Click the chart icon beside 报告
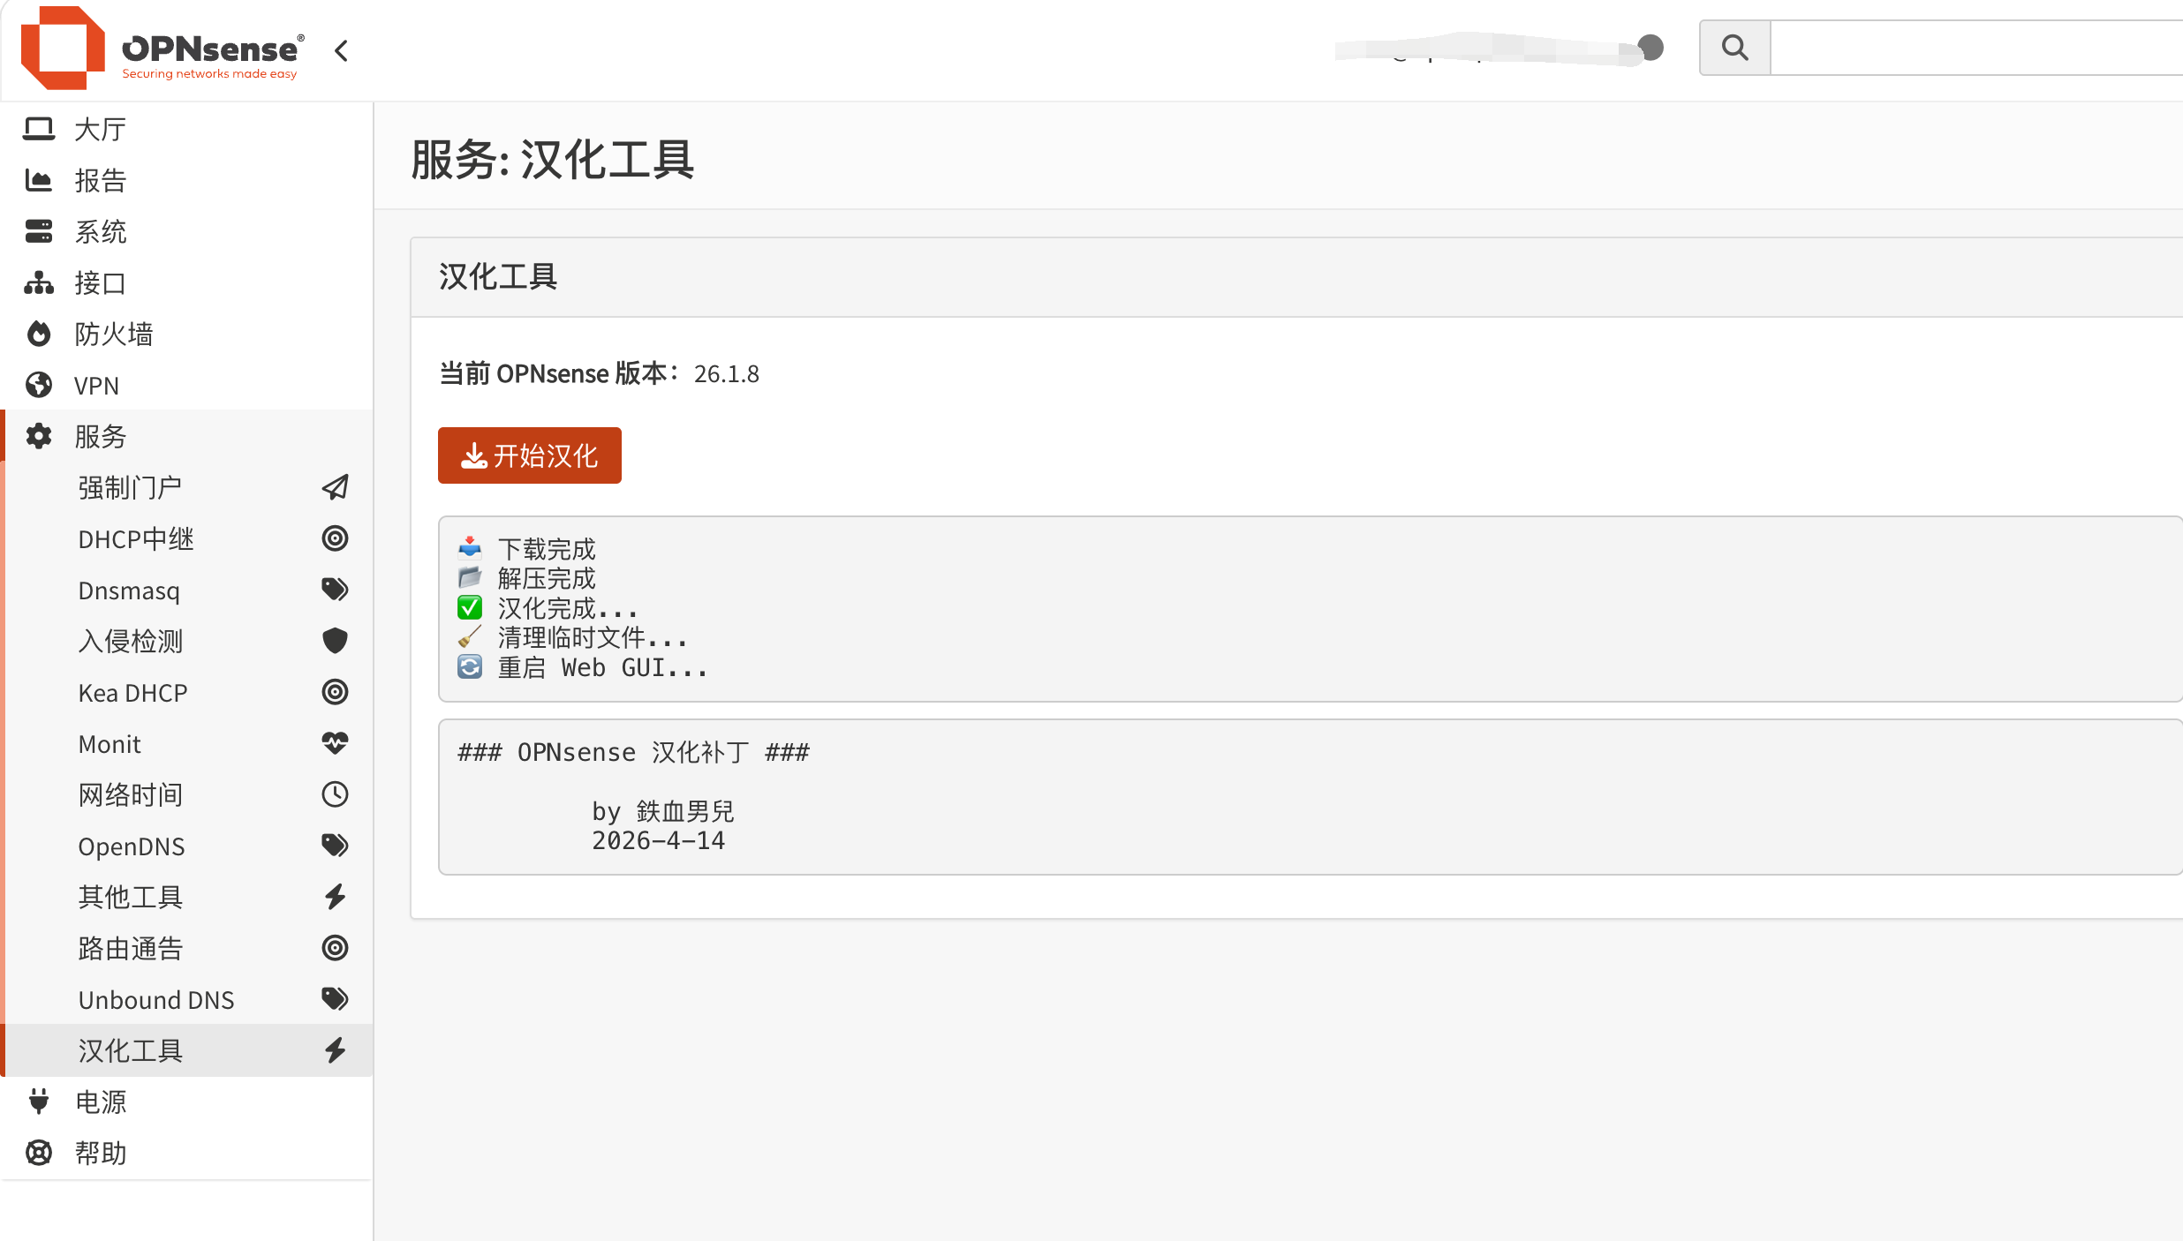This screenshot has width=2183, height=1241. (39, 180)
